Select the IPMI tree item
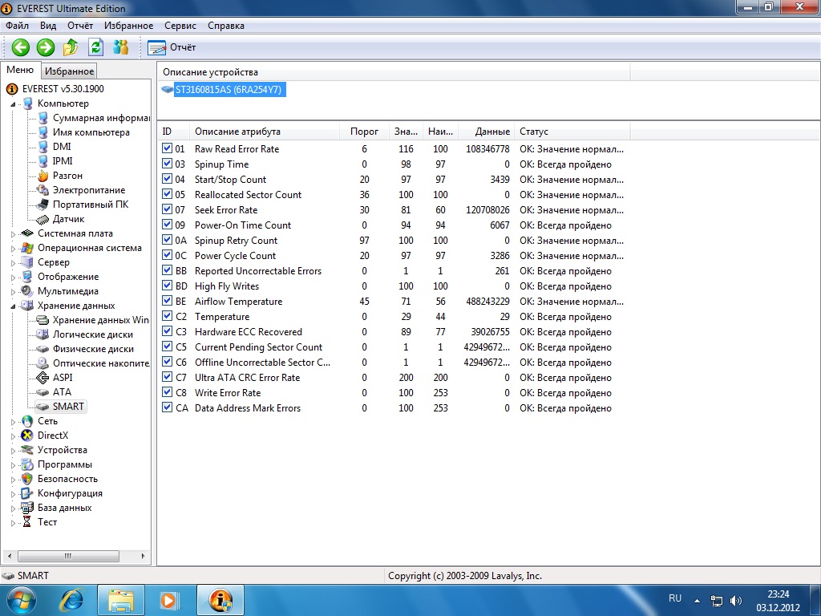Screen dimensions: 821x616 pos(63,161)
